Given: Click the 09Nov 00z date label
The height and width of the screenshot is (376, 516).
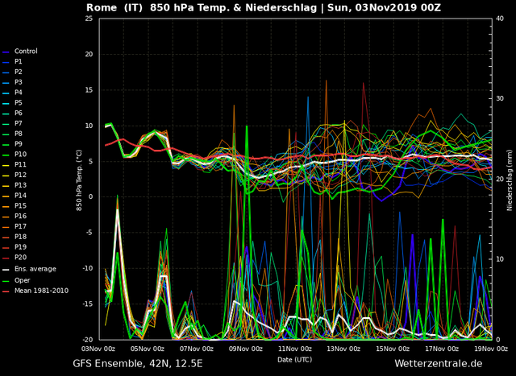Looking at the screenshot, I should coord(248,349).
